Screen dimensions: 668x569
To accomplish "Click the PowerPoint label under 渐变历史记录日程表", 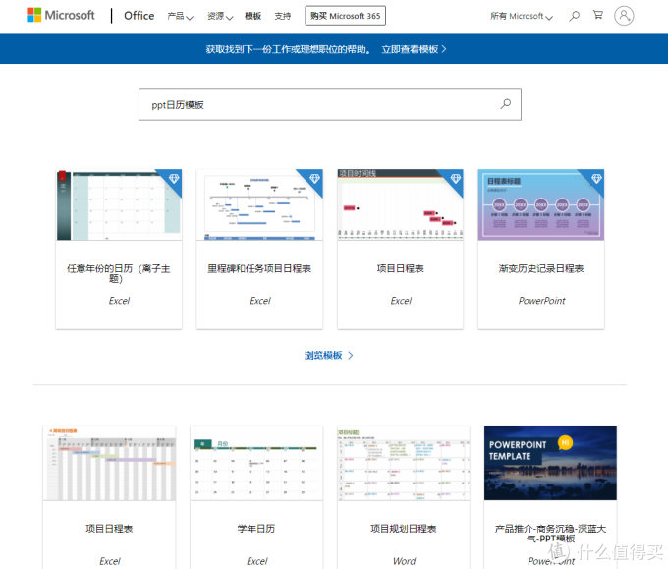I will [x=541, y=301].
